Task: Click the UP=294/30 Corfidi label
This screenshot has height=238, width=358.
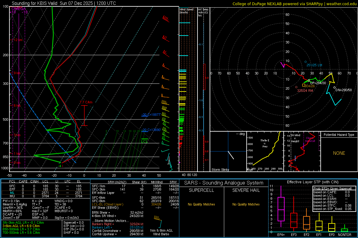Action: point(318,83)
